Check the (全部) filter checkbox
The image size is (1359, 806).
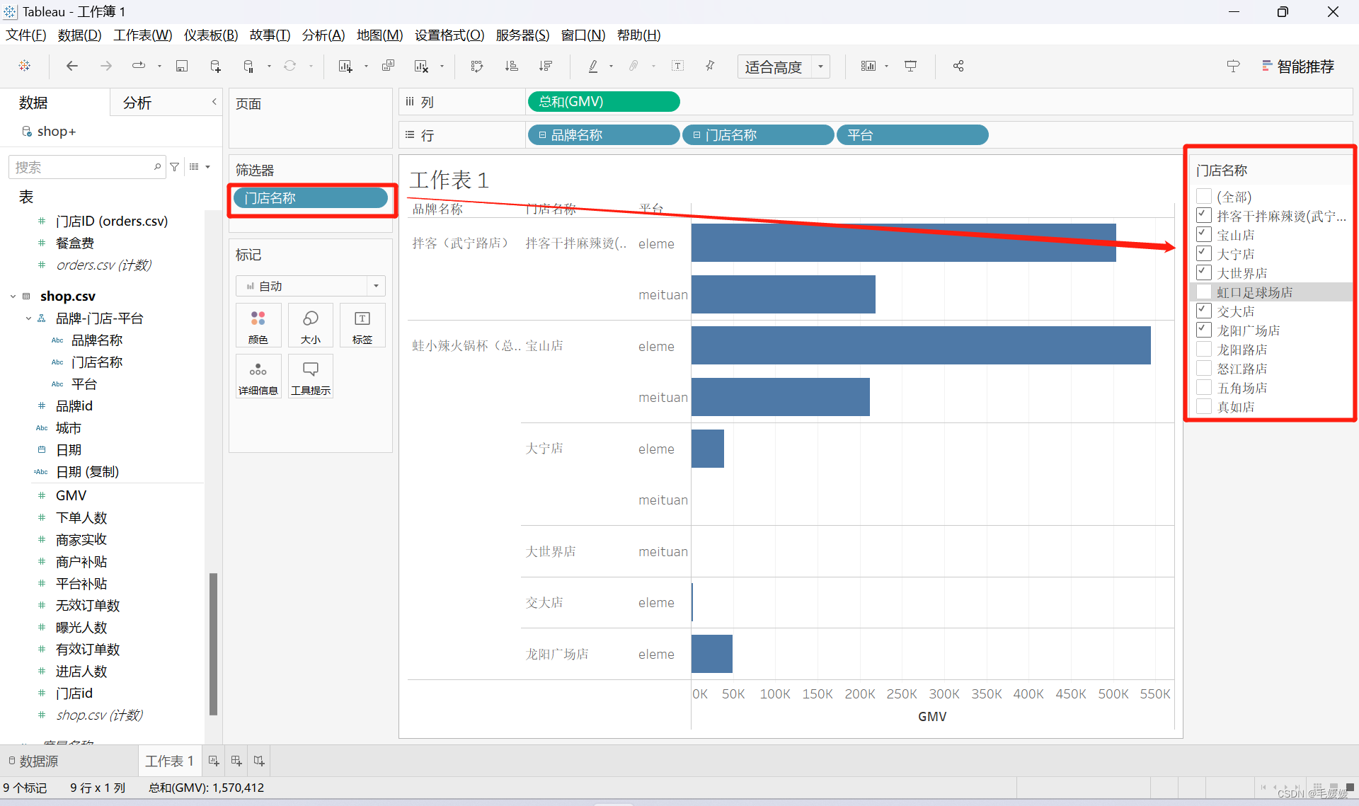[x=1204, y=196]
